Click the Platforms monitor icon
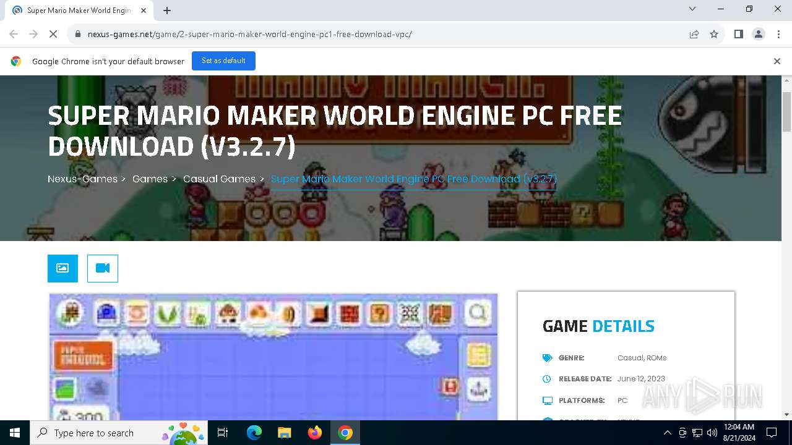 pos(547,400)
